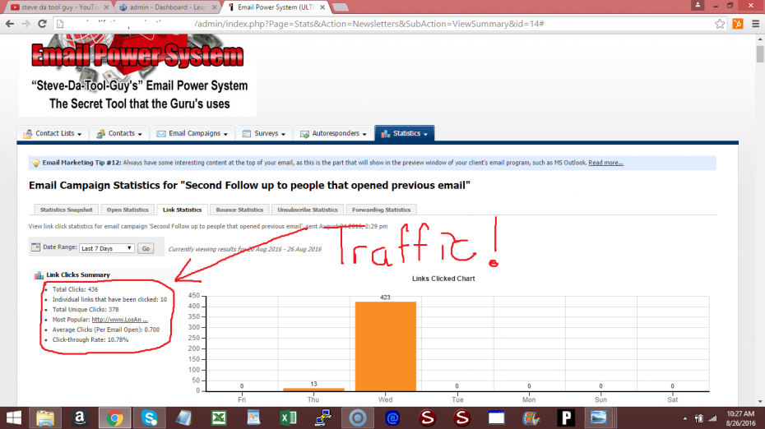This screenshot has height=429, width=765.
Task: Click the browser back arrow
Action: [9, 22]
